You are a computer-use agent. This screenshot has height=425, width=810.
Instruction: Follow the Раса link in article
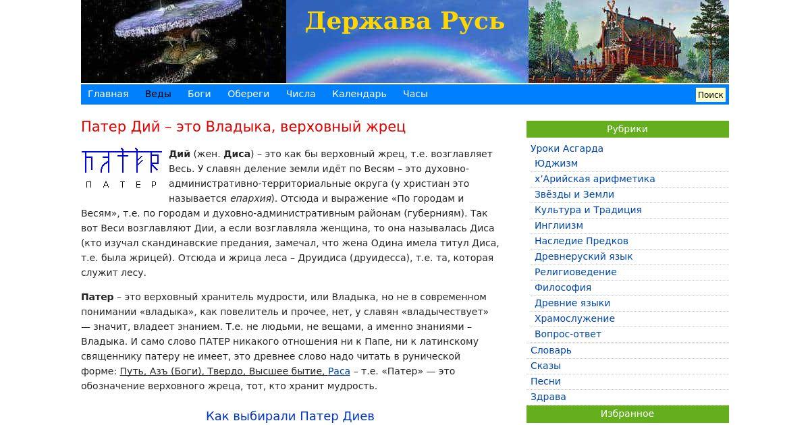click(339, 371)
